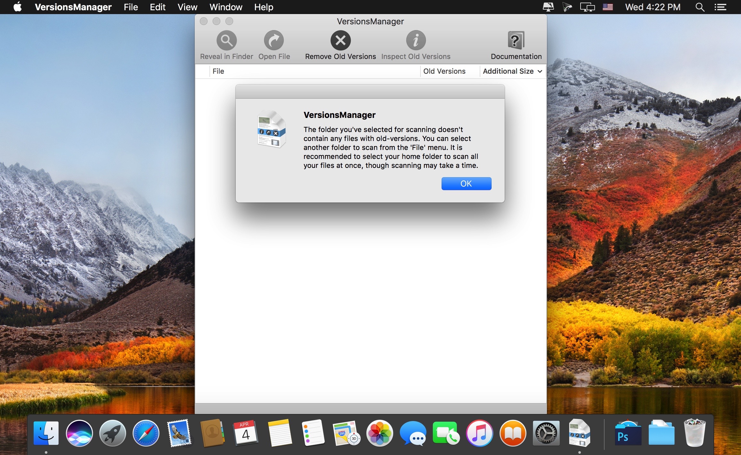Open Notes from the Dock

280,434
